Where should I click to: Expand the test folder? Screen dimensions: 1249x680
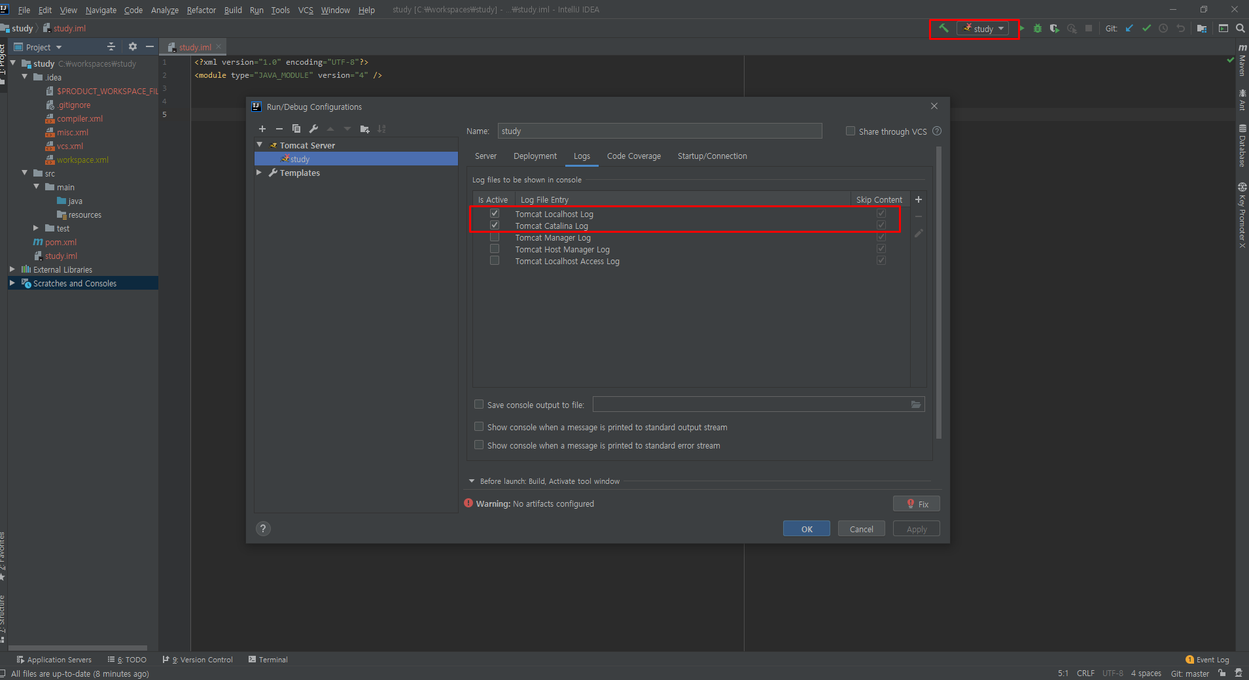(36, 228)
